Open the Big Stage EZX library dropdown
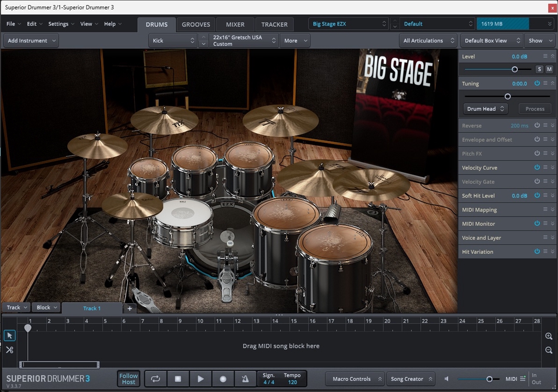The image size is (558, 392). click(346, 23)
